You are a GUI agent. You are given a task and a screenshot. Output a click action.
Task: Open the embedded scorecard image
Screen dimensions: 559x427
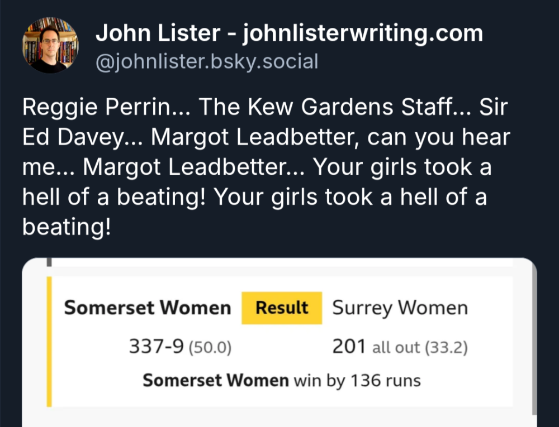pos(279,342)
